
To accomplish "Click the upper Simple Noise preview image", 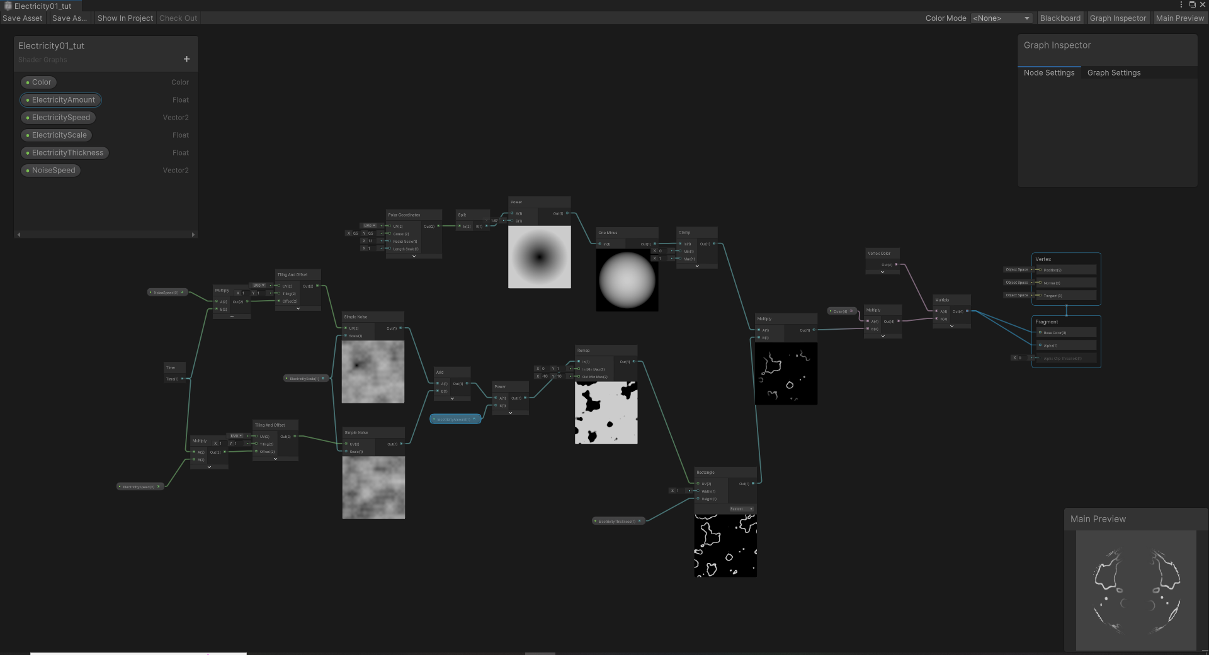I will click(373, 372).
